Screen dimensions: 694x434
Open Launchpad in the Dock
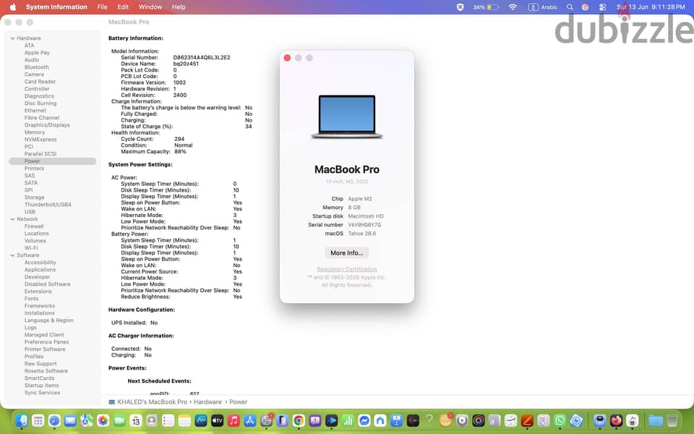[38, 421]
